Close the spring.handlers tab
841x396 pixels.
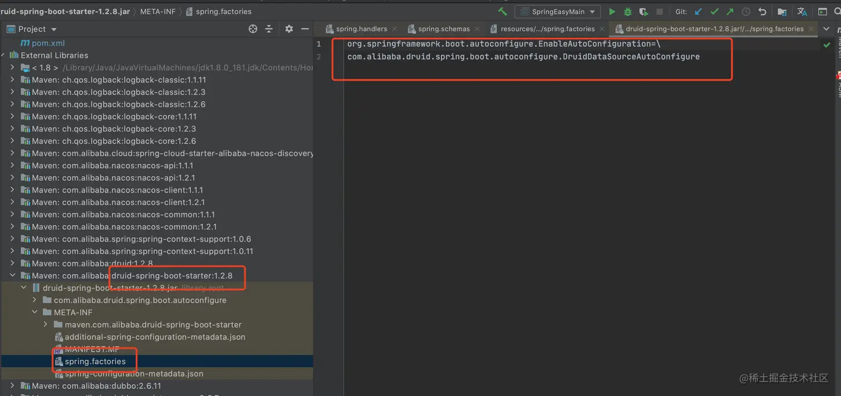[x=394, y=29]
